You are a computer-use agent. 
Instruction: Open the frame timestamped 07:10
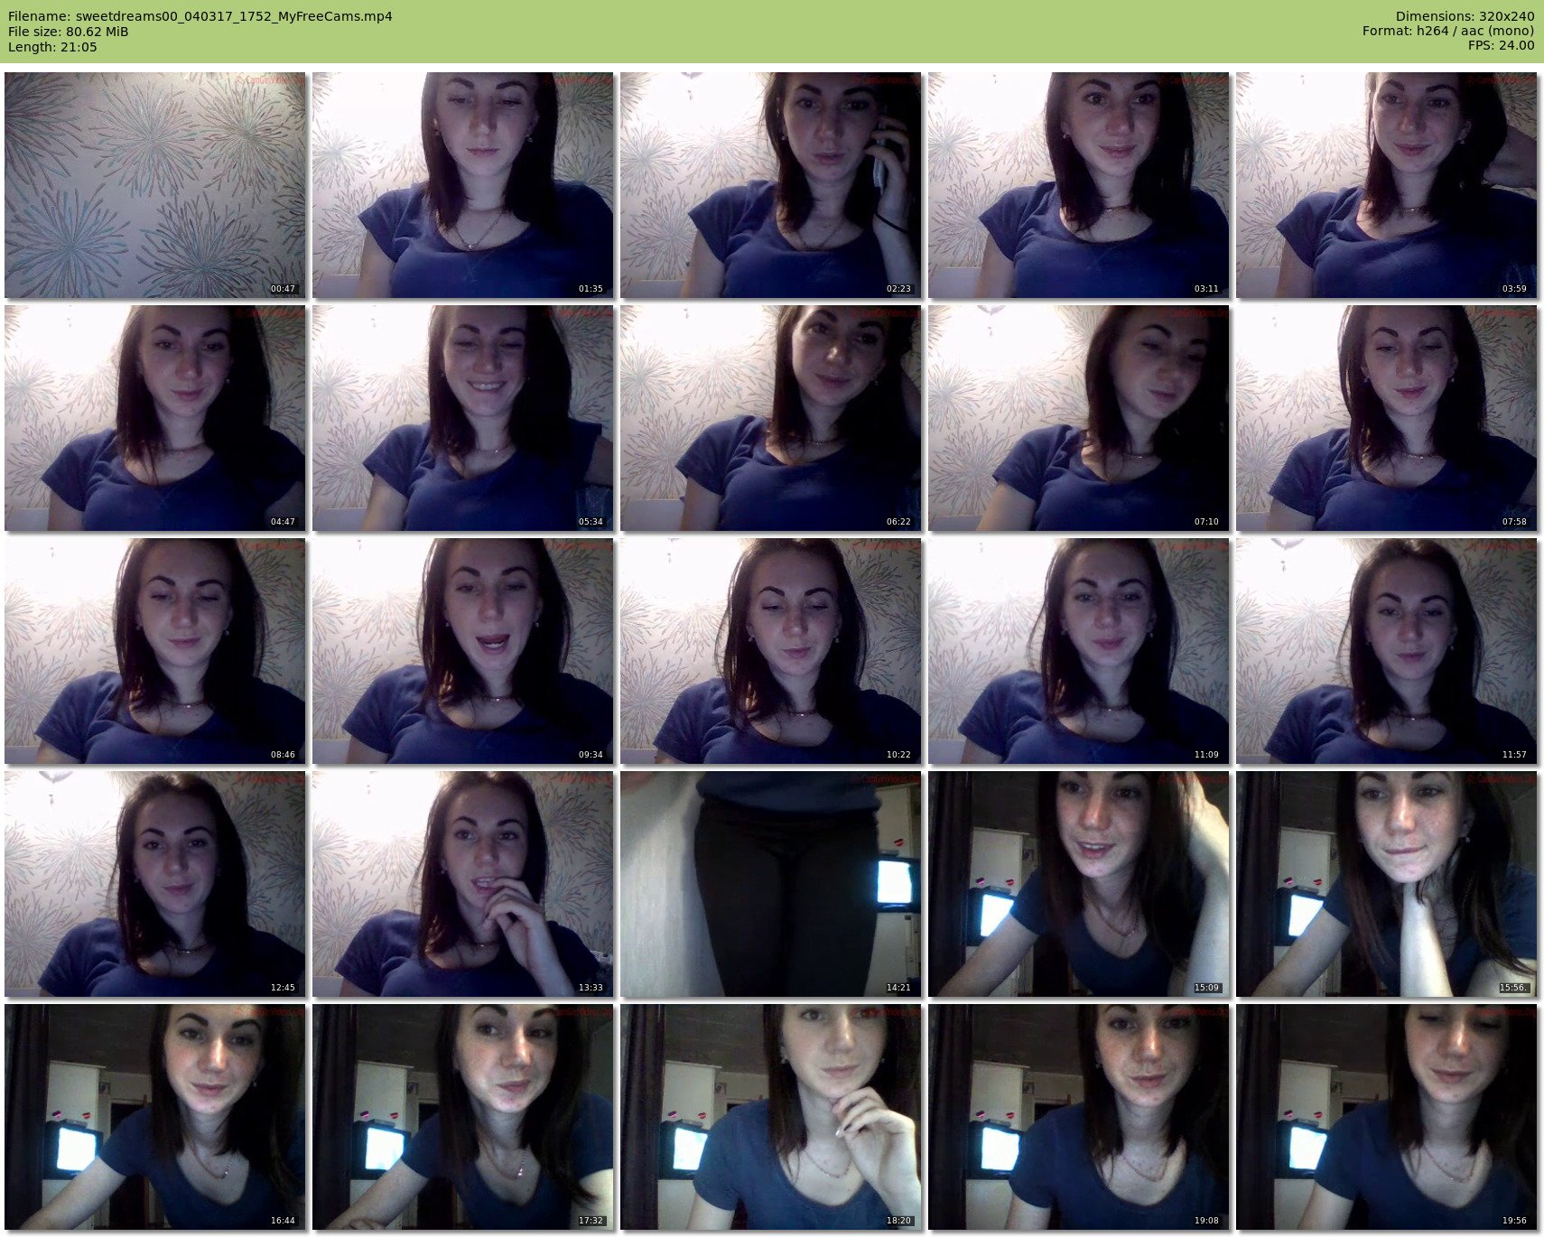click(x=1078, y=418)
